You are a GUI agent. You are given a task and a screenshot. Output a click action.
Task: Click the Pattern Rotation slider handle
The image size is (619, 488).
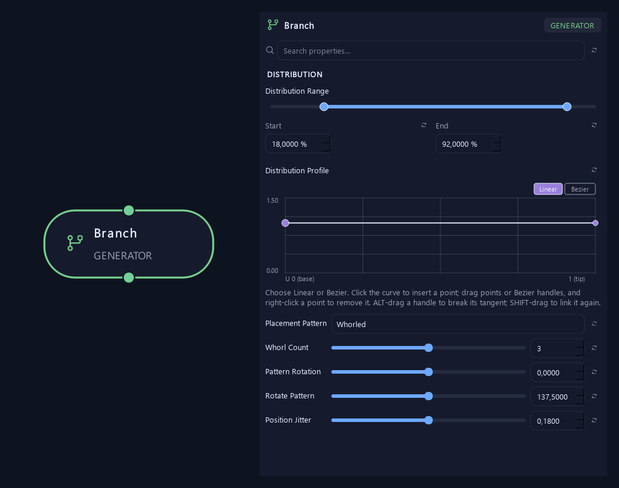429,372
